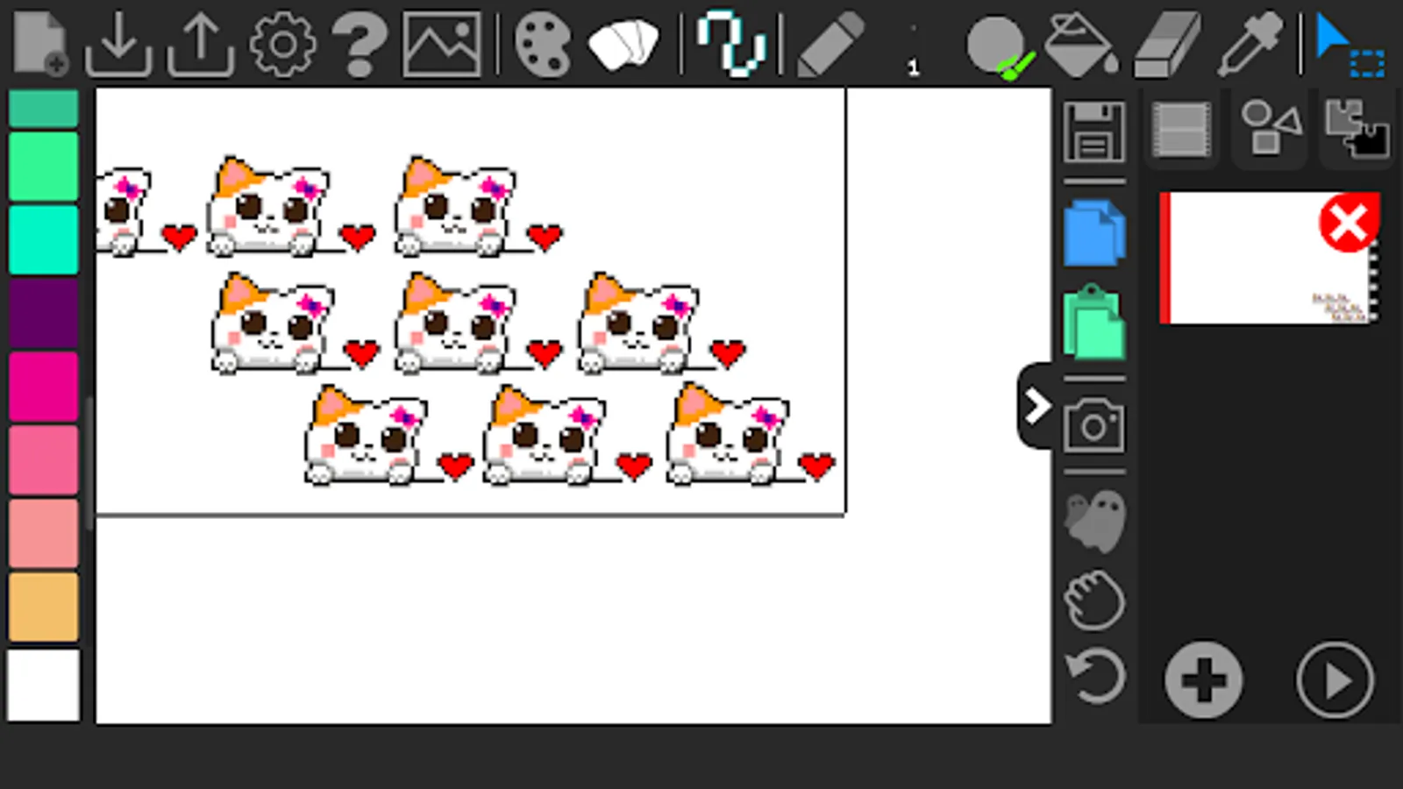This screenshot has height=789, width=1403.
Task: Pick the light salmon pink color swatch
Action: coord(43,535)
